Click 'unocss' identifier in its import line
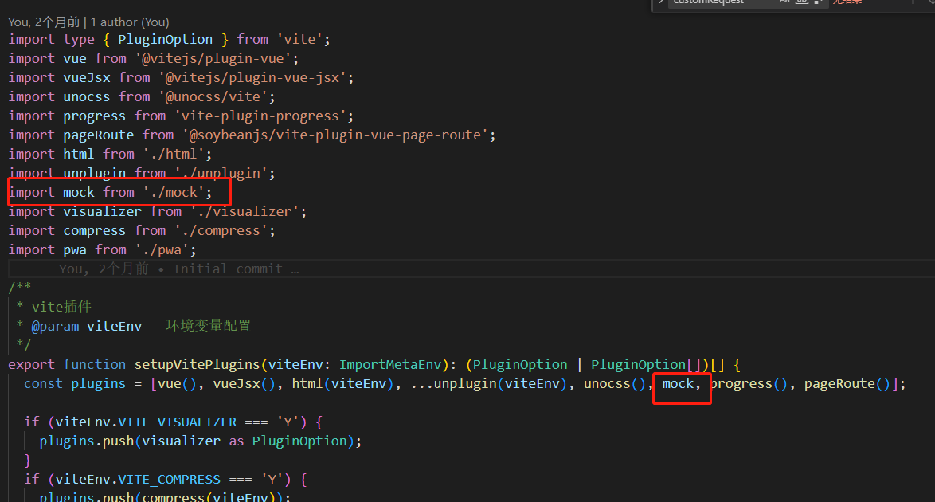 87,96
